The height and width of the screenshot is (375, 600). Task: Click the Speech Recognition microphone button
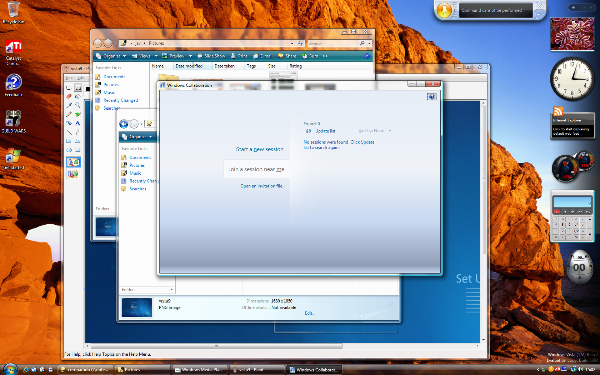coord(444,10)
